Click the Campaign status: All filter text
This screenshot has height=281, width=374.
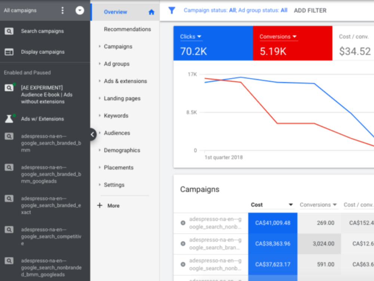[x=210, y=10]
